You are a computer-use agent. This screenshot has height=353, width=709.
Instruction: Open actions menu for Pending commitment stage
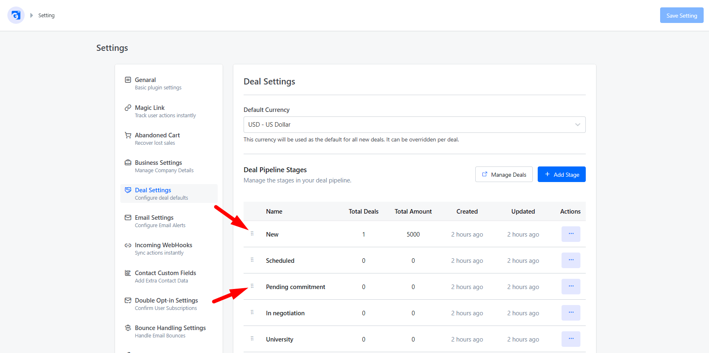coord(571,287)
